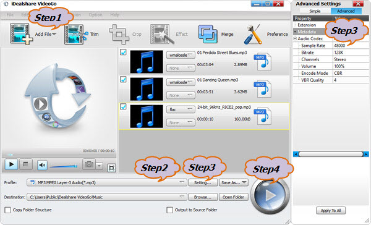
Task: Open wmalossless dropdown for Dancing Queen
Action: 181,82
